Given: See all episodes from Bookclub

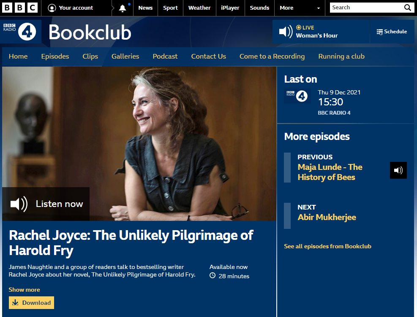Looking at the screenshot, I should click(327, 246).
